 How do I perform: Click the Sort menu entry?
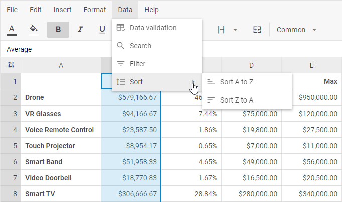157,82
